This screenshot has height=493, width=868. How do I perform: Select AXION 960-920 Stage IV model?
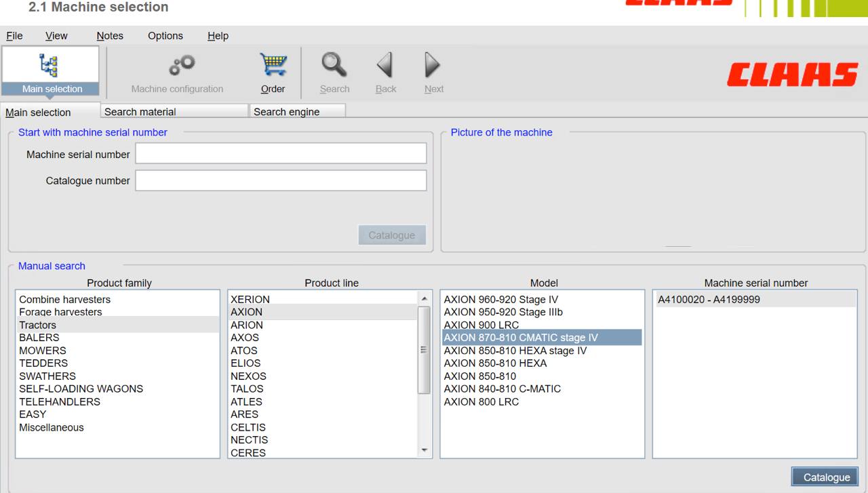542,299
